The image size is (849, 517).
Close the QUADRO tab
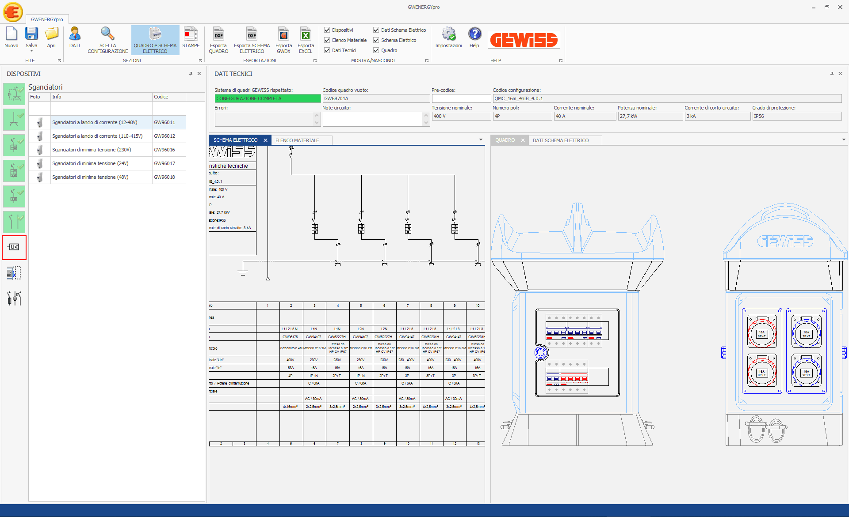coord(523,140)
